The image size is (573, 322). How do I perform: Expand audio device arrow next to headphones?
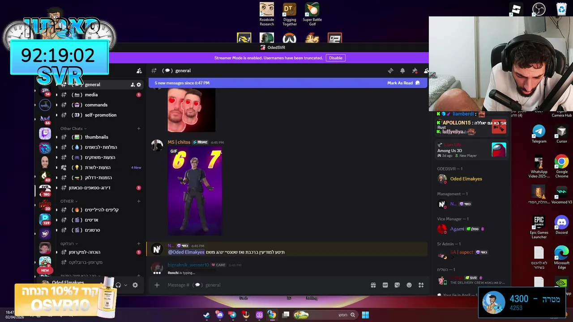(125, 285)
